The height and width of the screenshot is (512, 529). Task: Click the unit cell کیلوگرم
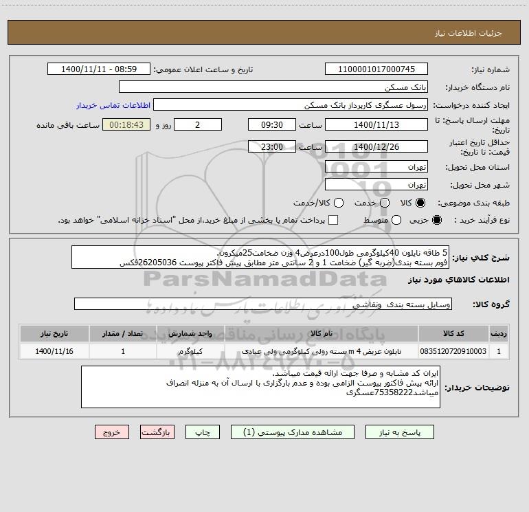(x=190, y=351)
